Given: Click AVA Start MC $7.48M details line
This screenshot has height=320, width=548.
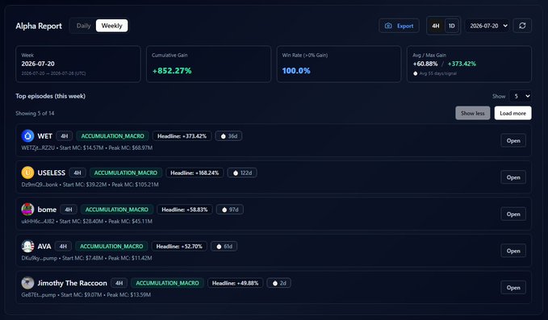Looking at the screenshot, I should point(86,258).
